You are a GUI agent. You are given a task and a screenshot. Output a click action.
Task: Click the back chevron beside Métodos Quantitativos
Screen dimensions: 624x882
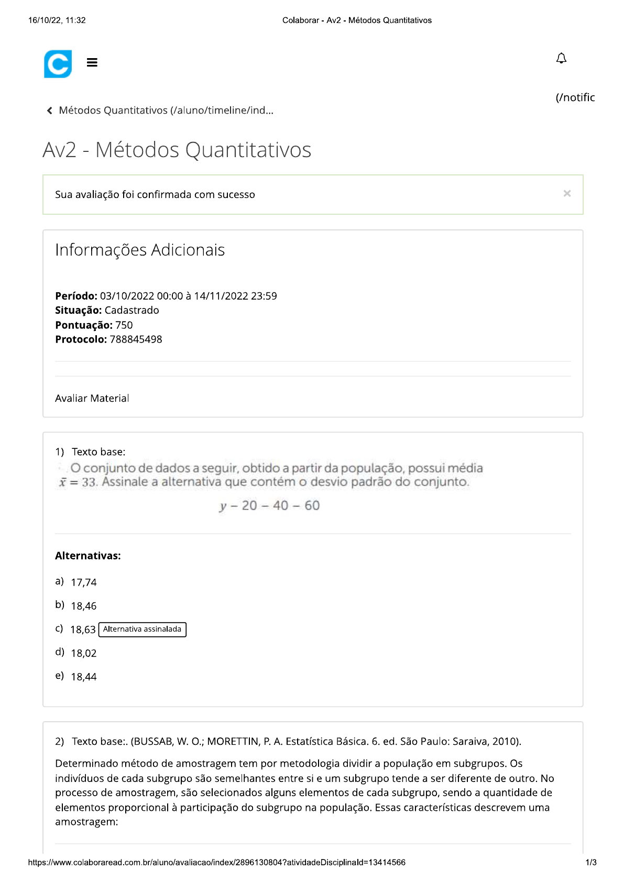coord(50,111)
